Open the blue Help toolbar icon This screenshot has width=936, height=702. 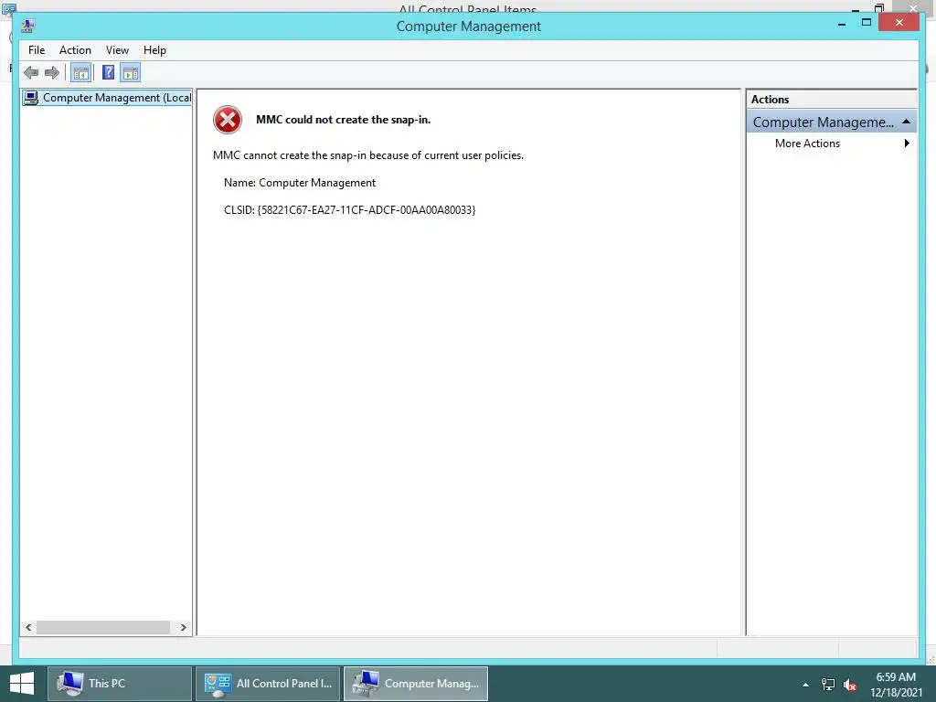108,73
